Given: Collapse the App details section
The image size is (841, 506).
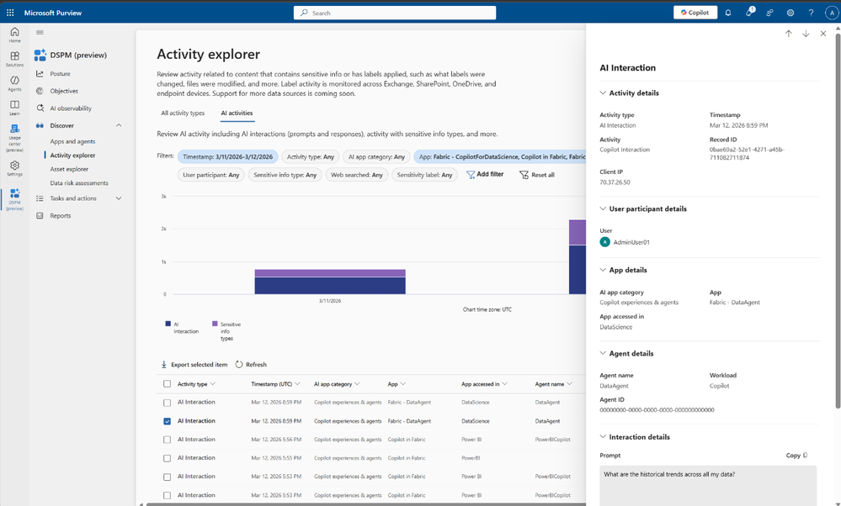Looking at the screenshot, I should pos(603,270).
